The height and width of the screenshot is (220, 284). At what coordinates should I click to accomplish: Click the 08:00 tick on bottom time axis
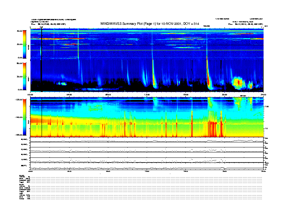coord(108,171)
